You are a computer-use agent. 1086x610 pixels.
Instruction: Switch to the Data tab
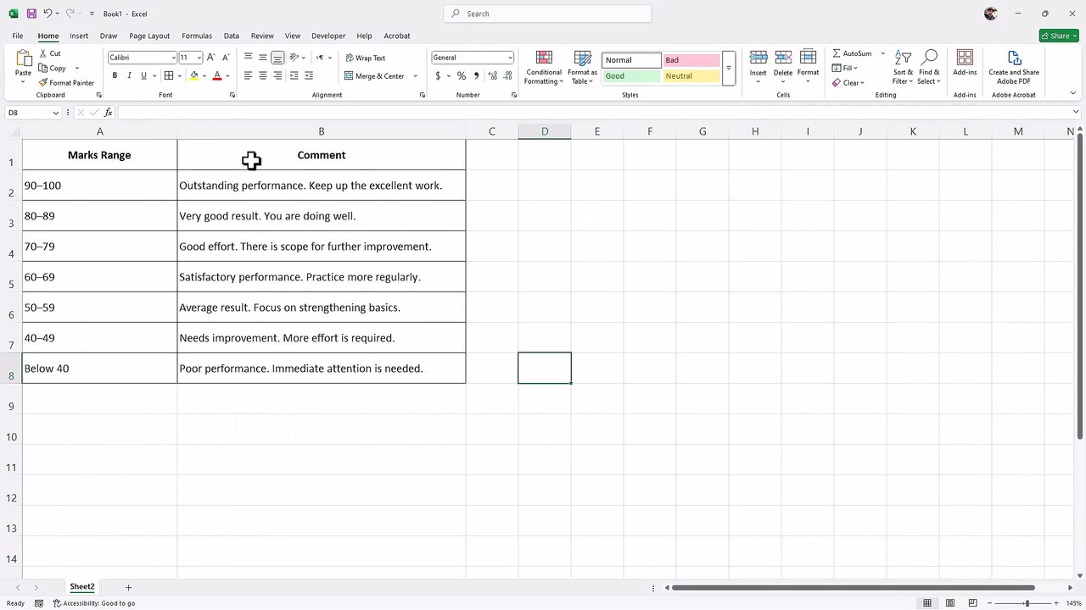[x=231, y=36]
